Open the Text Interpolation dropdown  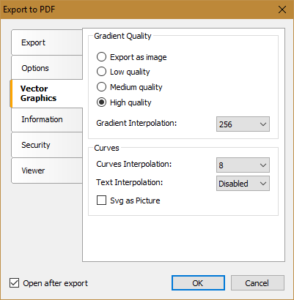[x=243, y=184]
